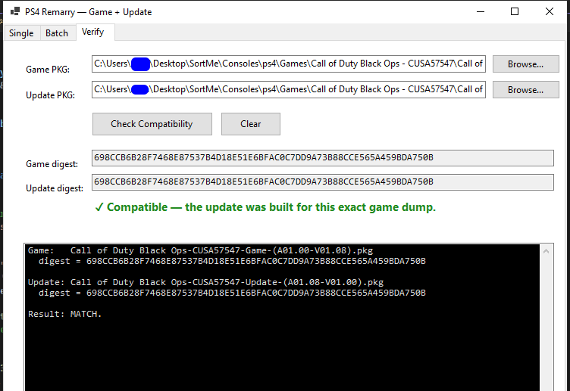Click the Game PKG label

coord(48,70)
